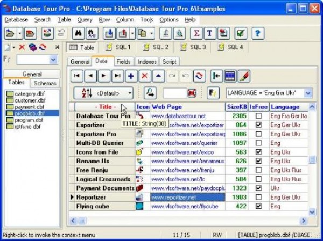323x241 pixels.
Task: Click the General button in left panel
Action: 32,74
